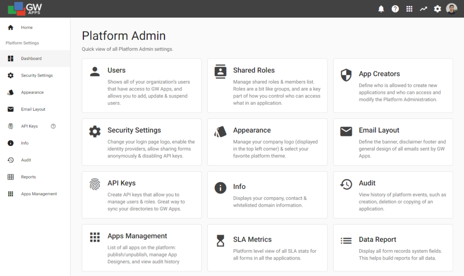
Task: Open the App Creators card title
Action: [379, 74]
